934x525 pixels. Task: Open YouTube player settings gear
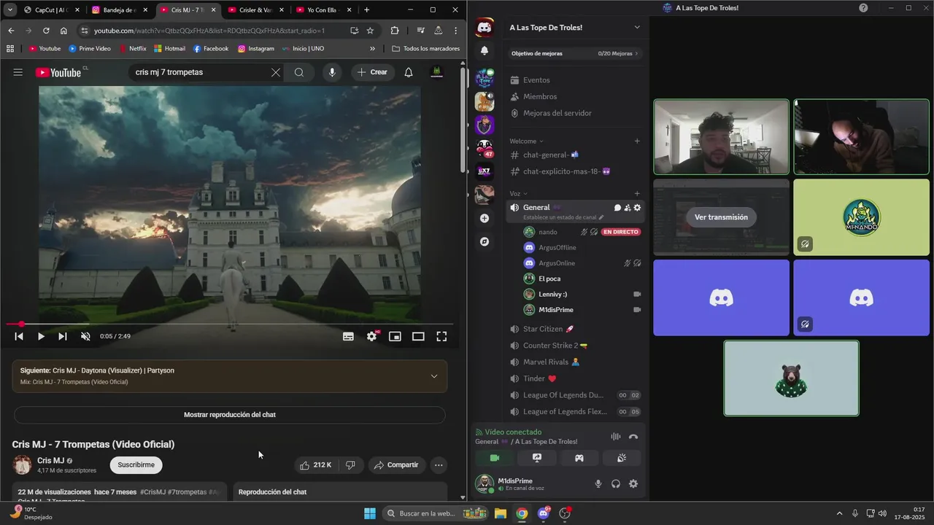click(x=372, y=336)
